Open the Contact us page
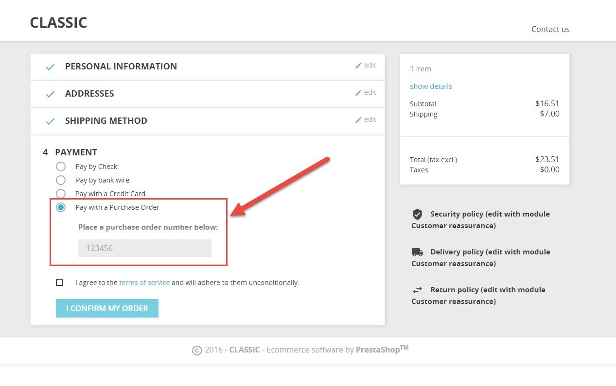 point(550,29)
